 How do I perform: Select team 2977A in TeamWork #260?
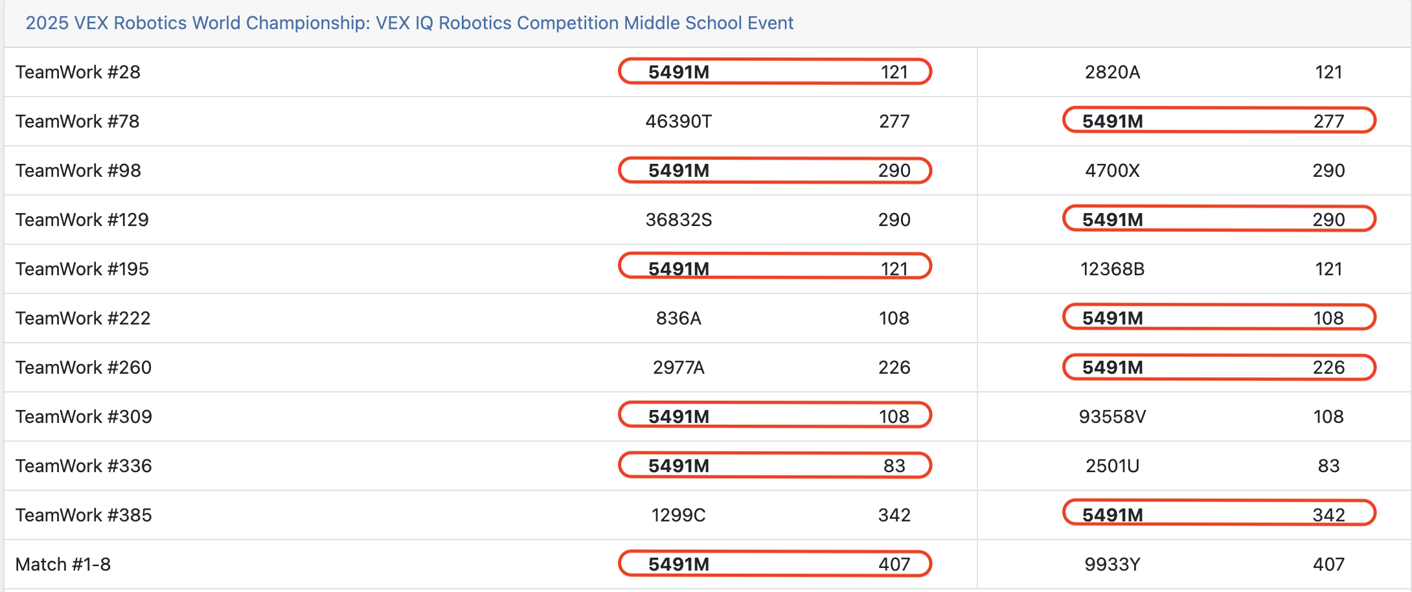point(678,367)
